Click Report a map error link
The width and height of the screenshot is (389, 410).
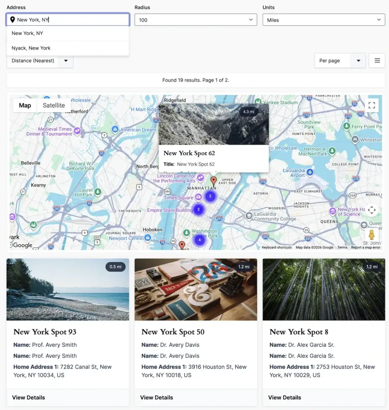pyautogui.click(x=365, y=247)
